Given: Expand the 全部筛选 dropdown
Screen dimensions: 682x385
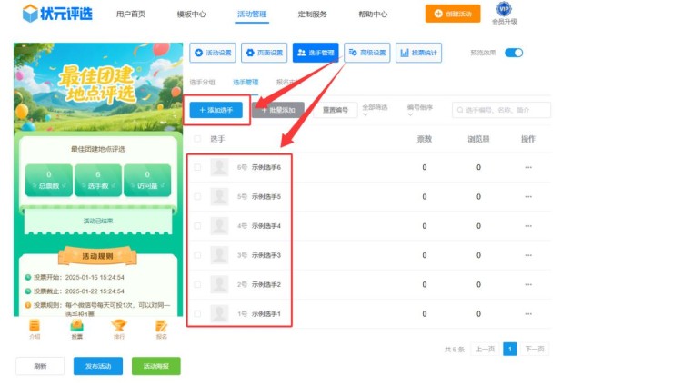Looking at the screenshot, I should (x=375, y=109).
